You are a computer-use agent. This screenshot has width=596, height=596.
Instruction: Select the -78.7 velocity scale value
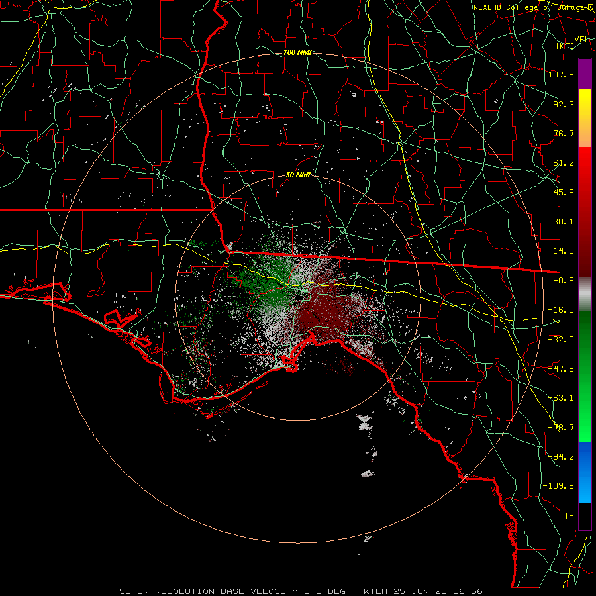click(x=561, y=428)
